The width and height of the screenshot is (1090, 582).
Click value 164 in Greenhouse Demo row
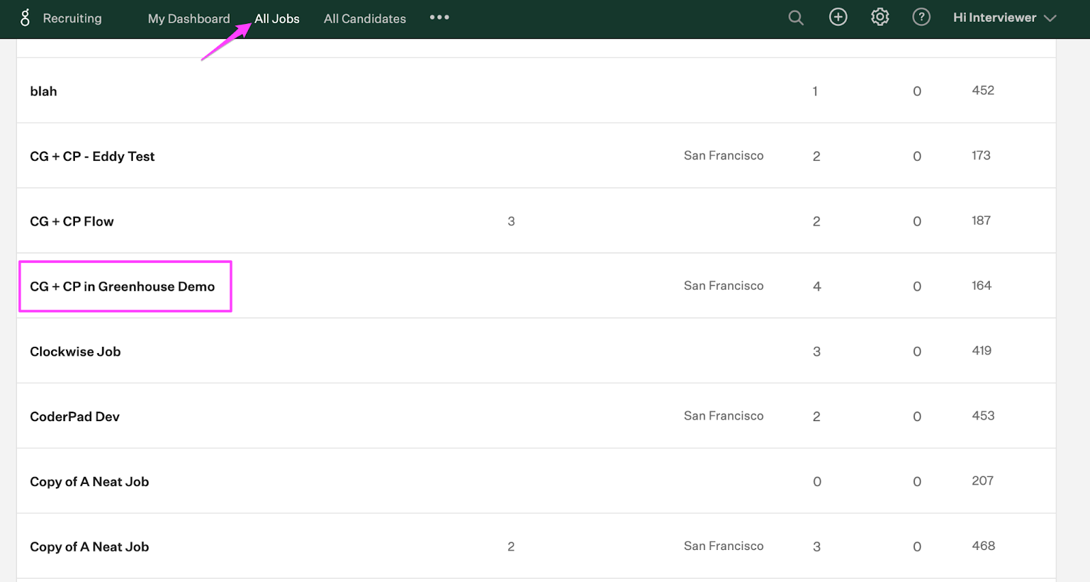(982, 286)
